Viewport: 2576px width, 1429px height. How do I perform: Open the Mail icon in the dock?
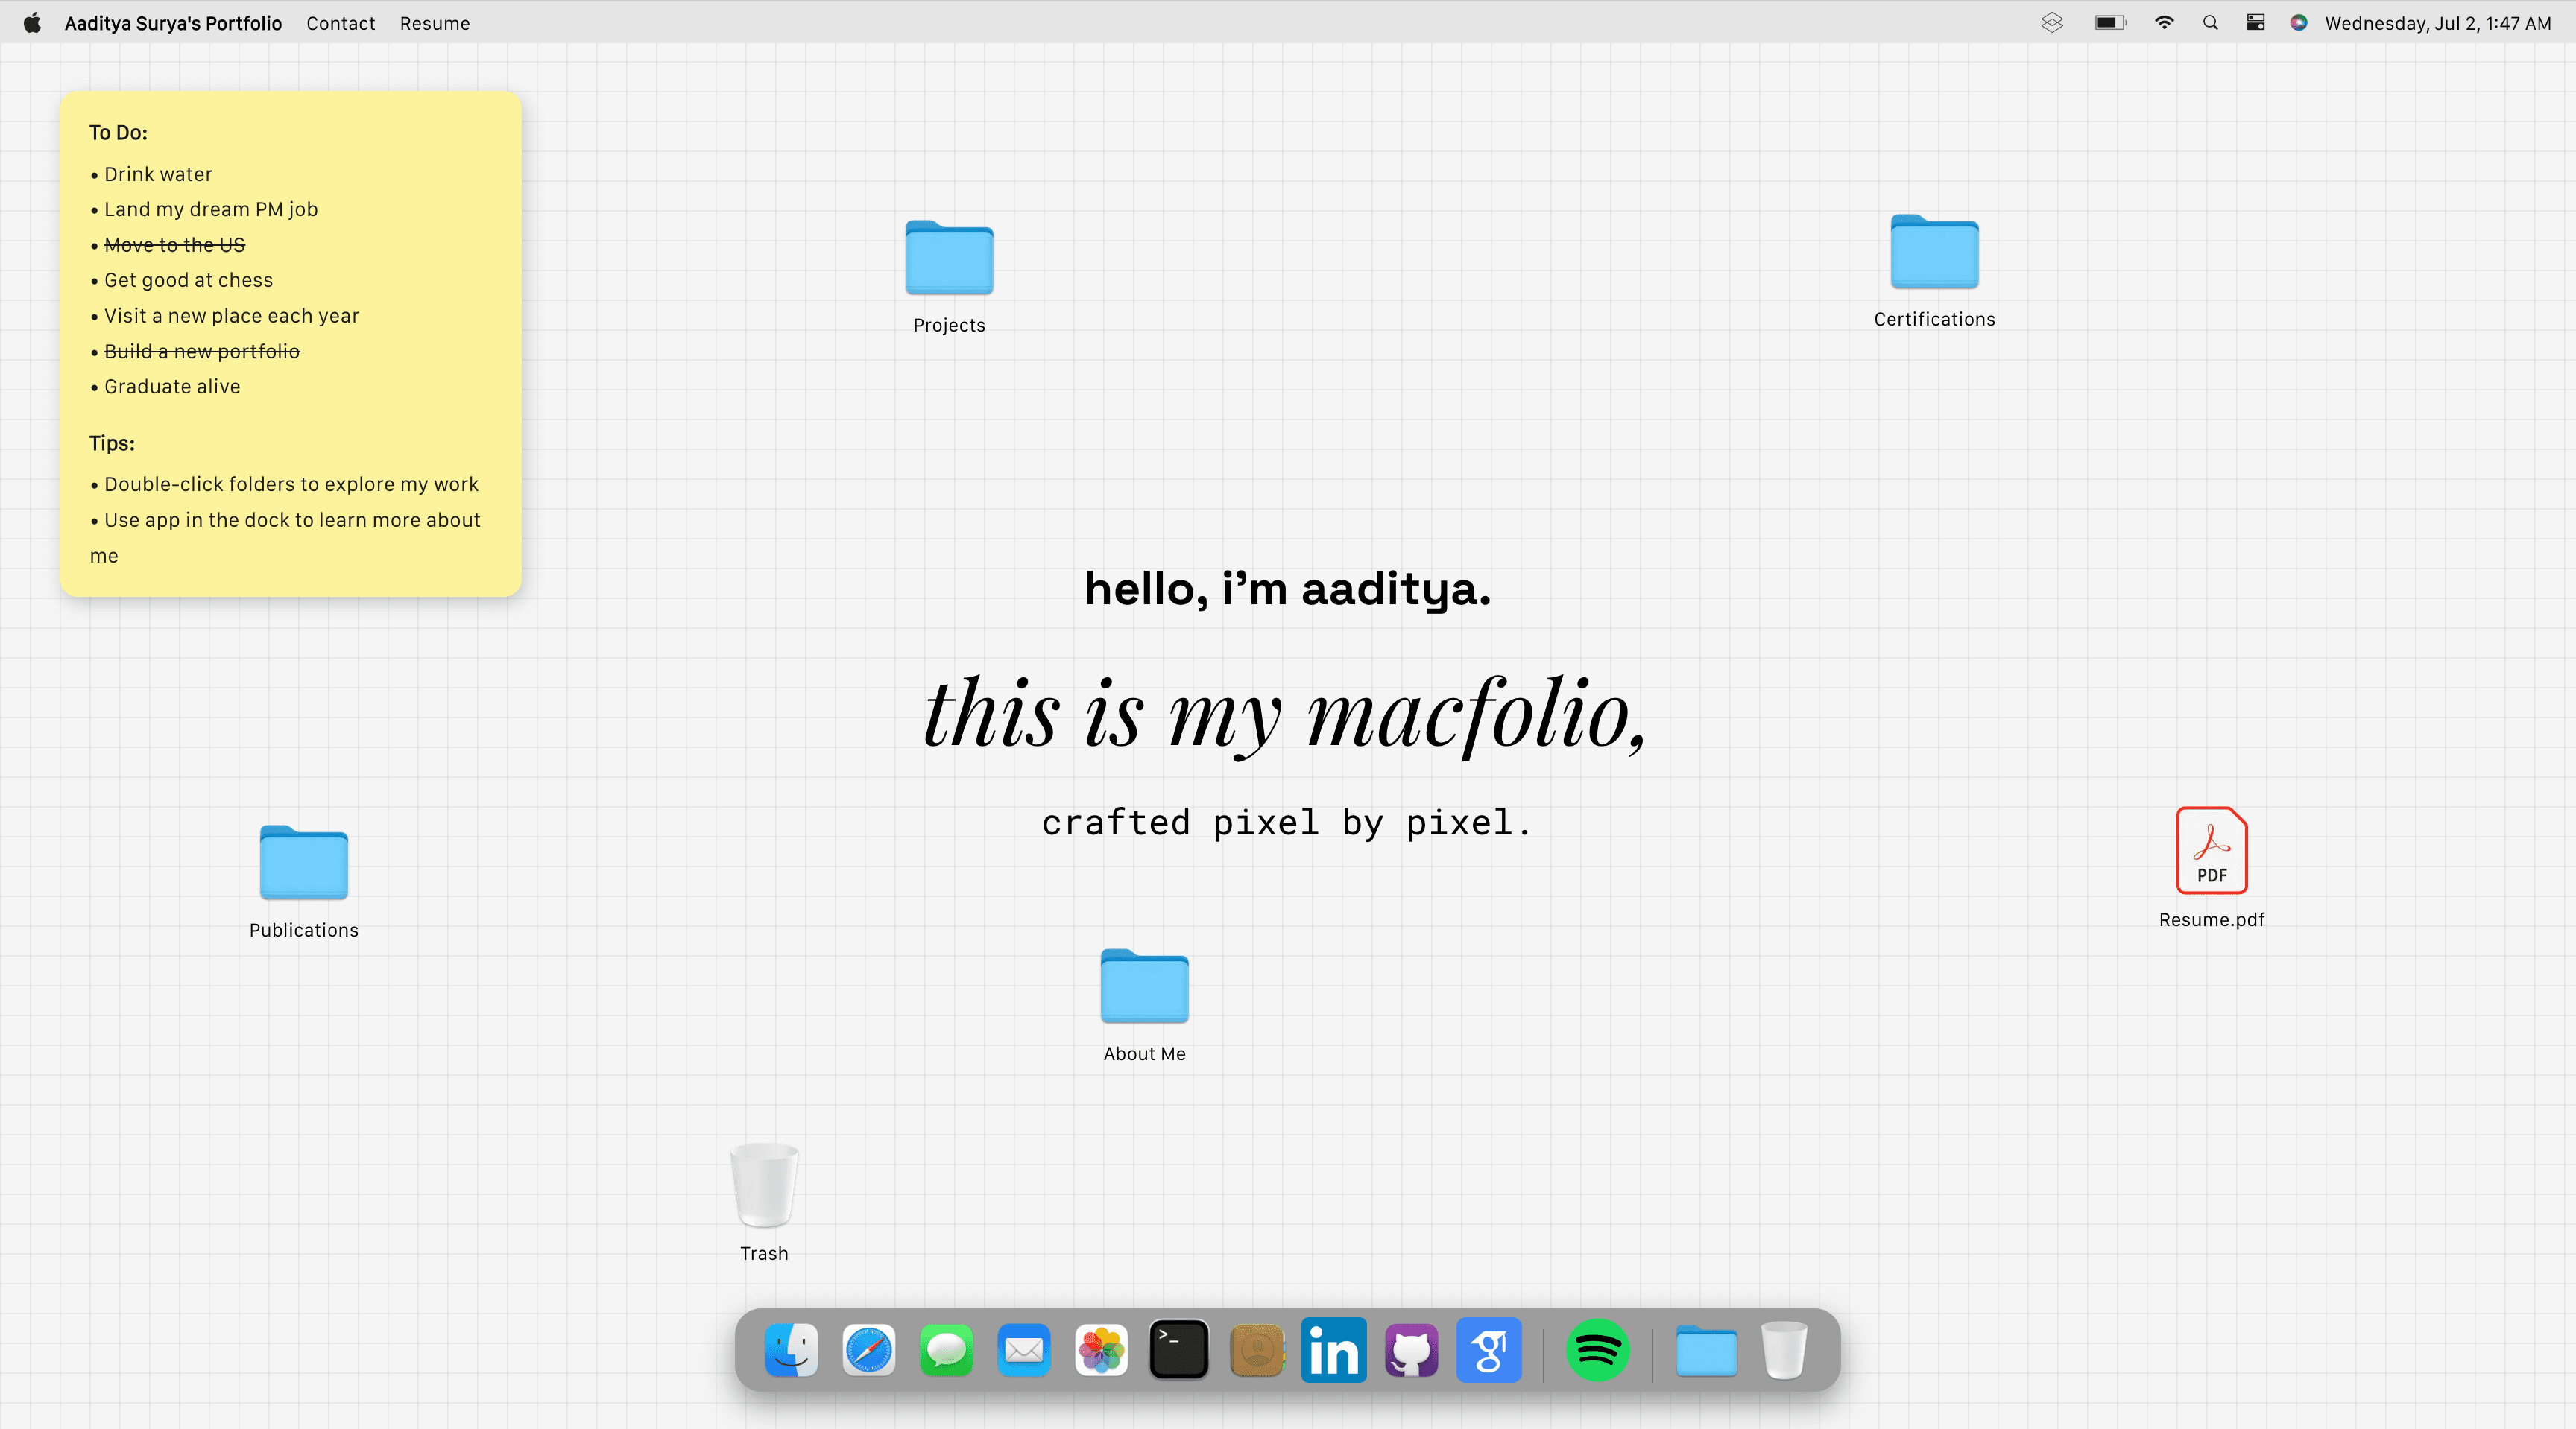point(1024,1350)
